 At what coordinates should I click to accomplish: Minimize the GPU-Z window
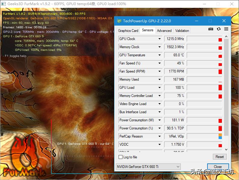(x=197, y=21)
